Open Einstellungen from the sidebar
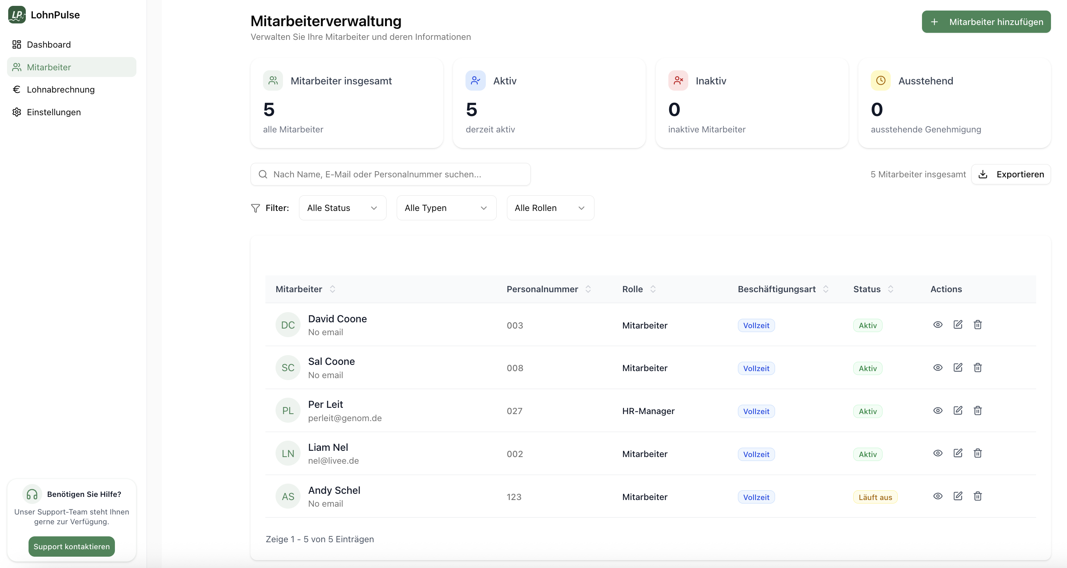This screenshot has width=1067, height=568. (54, 112)
